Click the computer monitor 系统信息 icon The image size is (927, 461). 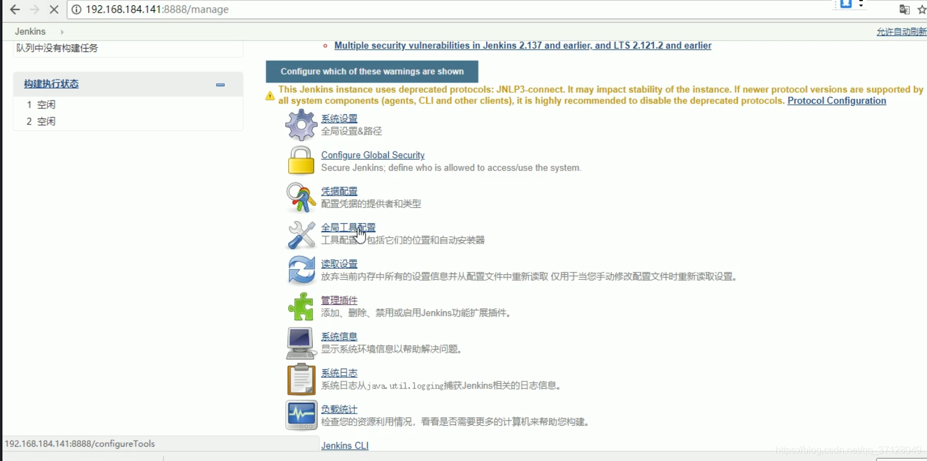point(301,343)
